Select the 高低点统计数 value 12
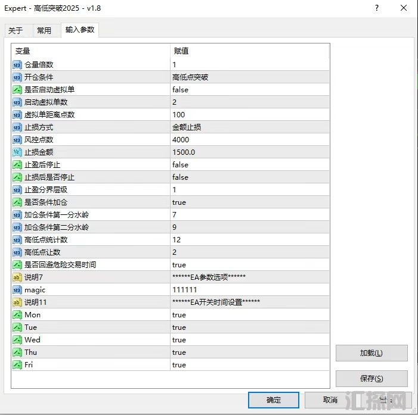 (250, 240)
